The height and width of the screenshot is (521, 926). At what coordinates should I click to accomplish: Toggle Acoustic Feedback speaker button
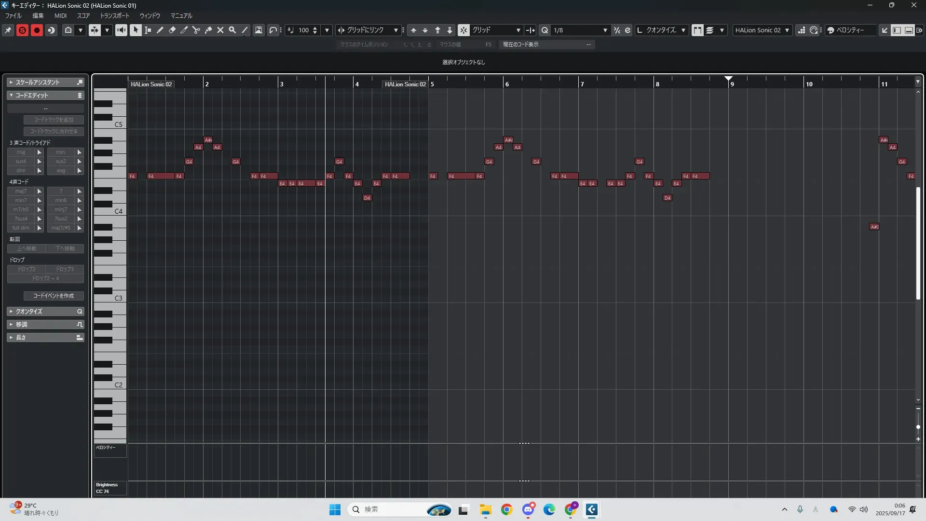(121, 30)
